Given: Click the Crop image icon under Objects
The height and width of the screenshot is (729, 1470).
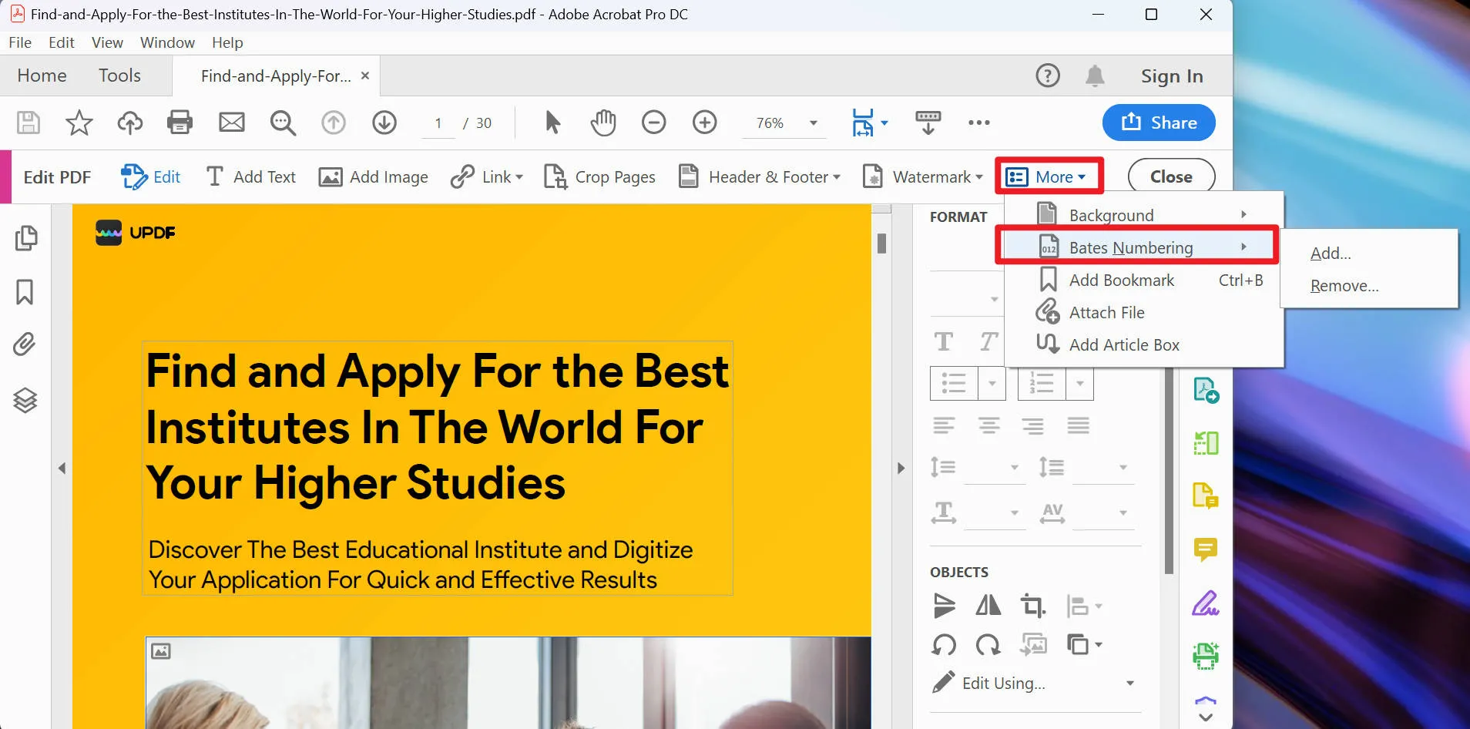Looking at the screenshot, I should [1032, 606].
